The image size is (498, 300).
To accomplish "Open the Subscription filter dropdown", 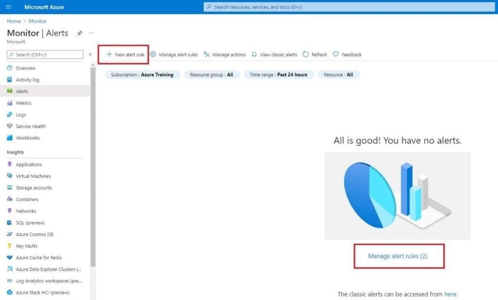I will [x=142, y=74].
